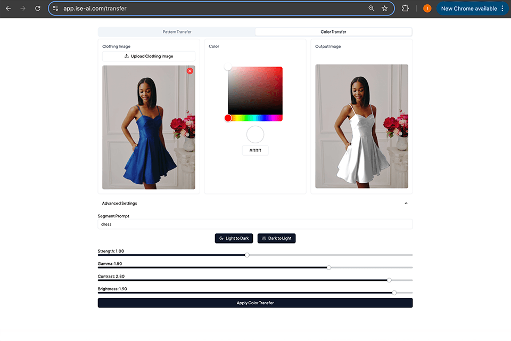The width and height of the screenshot is (511, 341).
Task: Collapse the Advanced Settings section
Action: click(x=406, y=203)
